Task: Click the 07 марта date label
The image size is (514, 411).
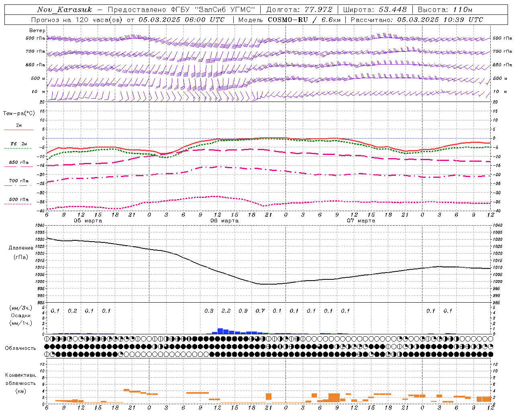Action: [x=361, y=221]
